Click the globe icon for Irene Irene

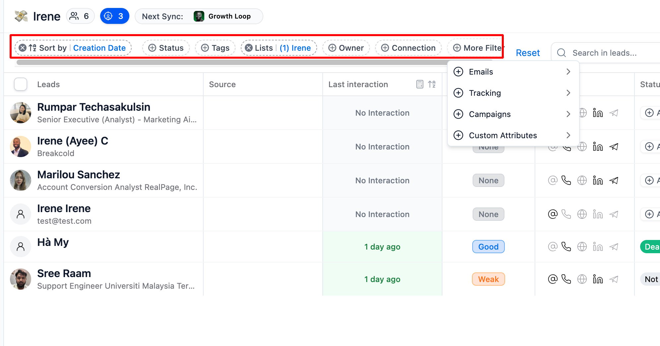click(x=582, y=214)
